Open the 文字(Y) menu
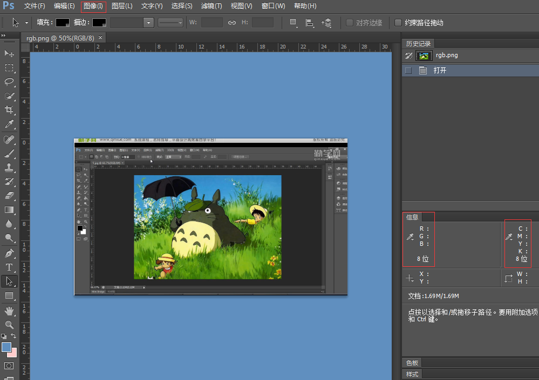This screenshot has width=539, height=380. coord(152,6)
